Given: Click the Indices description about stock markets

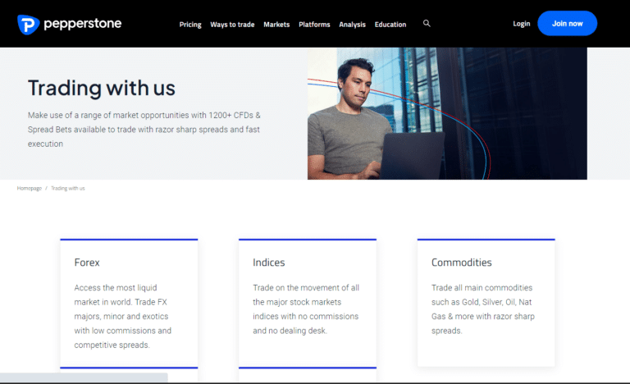Looking at the screenshot, I should [x=305, y=309].
